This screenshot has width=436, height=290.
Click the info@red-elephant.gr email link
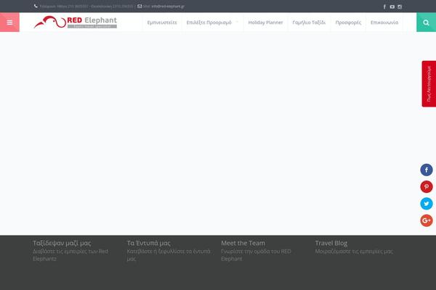click(168, 6)
